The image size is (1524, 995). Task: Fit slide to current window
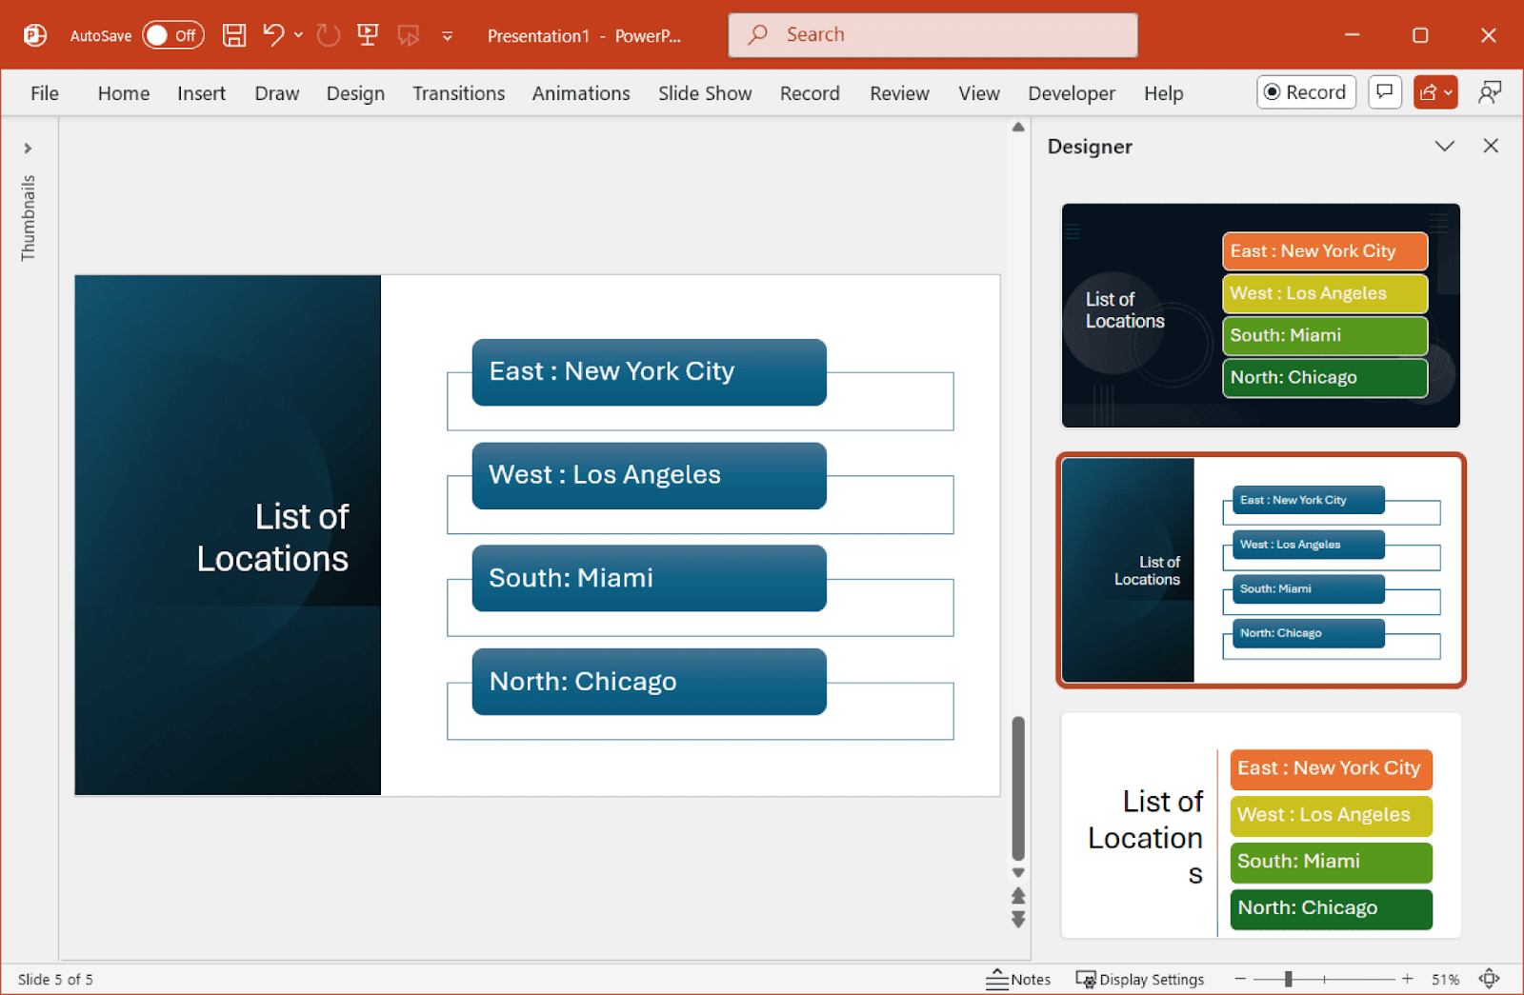click(1490, 979)
